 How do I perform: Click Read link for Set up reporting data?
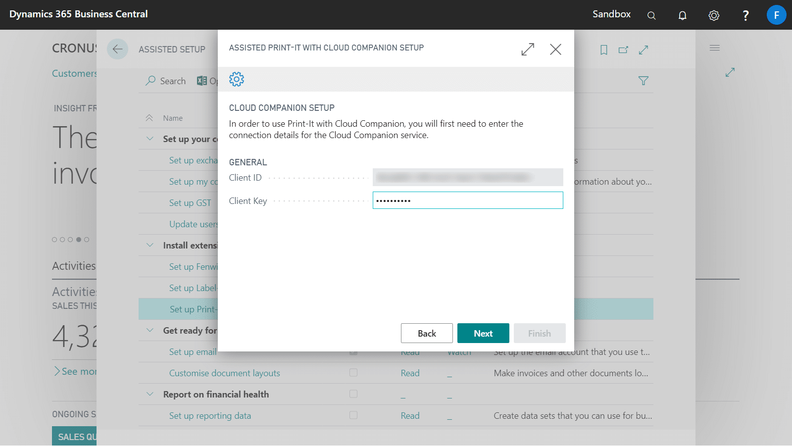click(410, 416)
